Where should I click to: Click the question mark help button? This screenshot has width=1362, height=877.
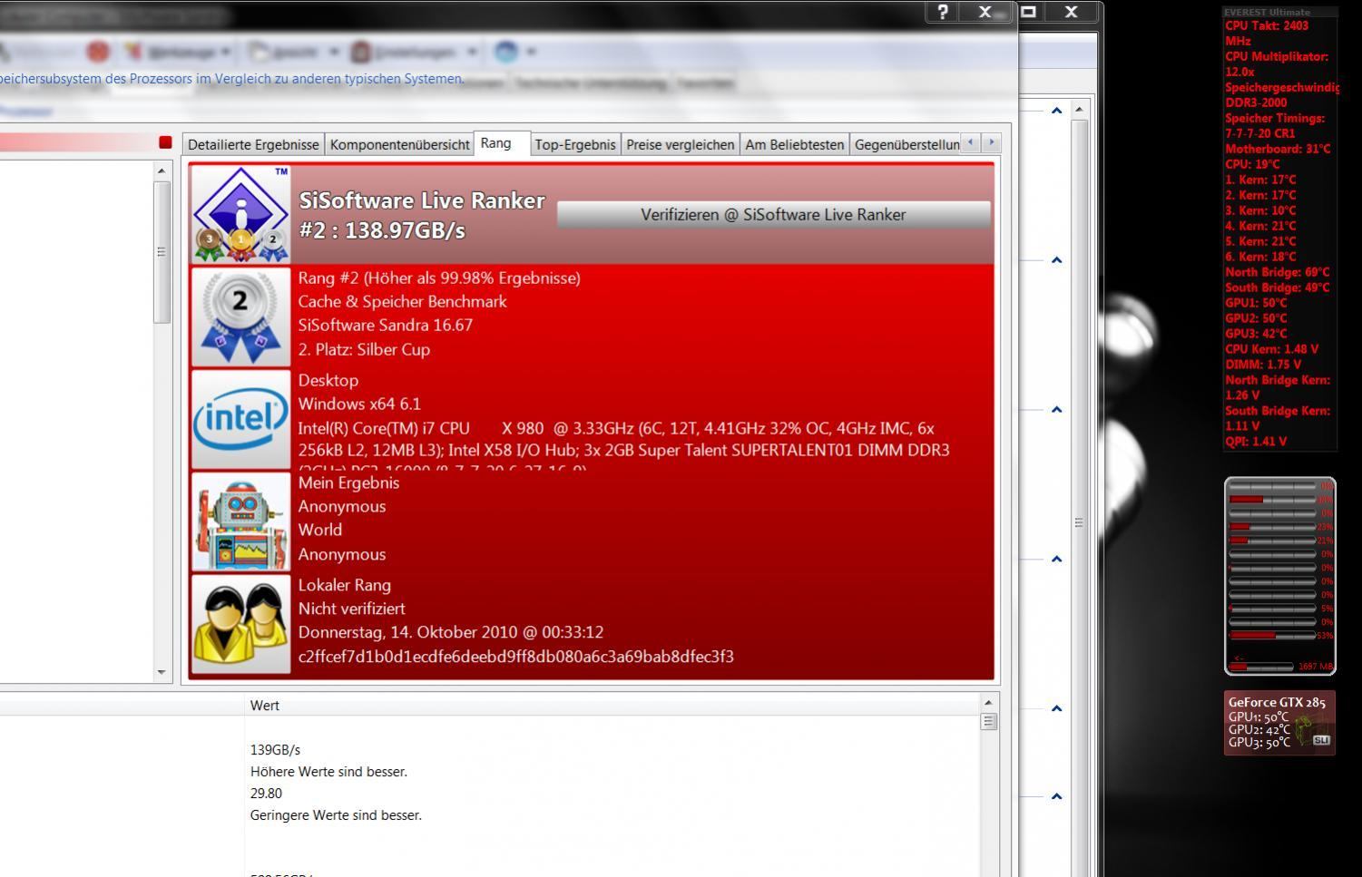(x=943, y=12)
